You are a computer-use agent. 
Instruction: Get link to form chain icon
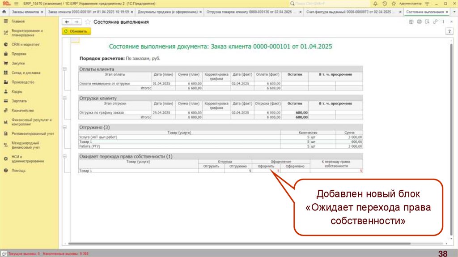435,21
